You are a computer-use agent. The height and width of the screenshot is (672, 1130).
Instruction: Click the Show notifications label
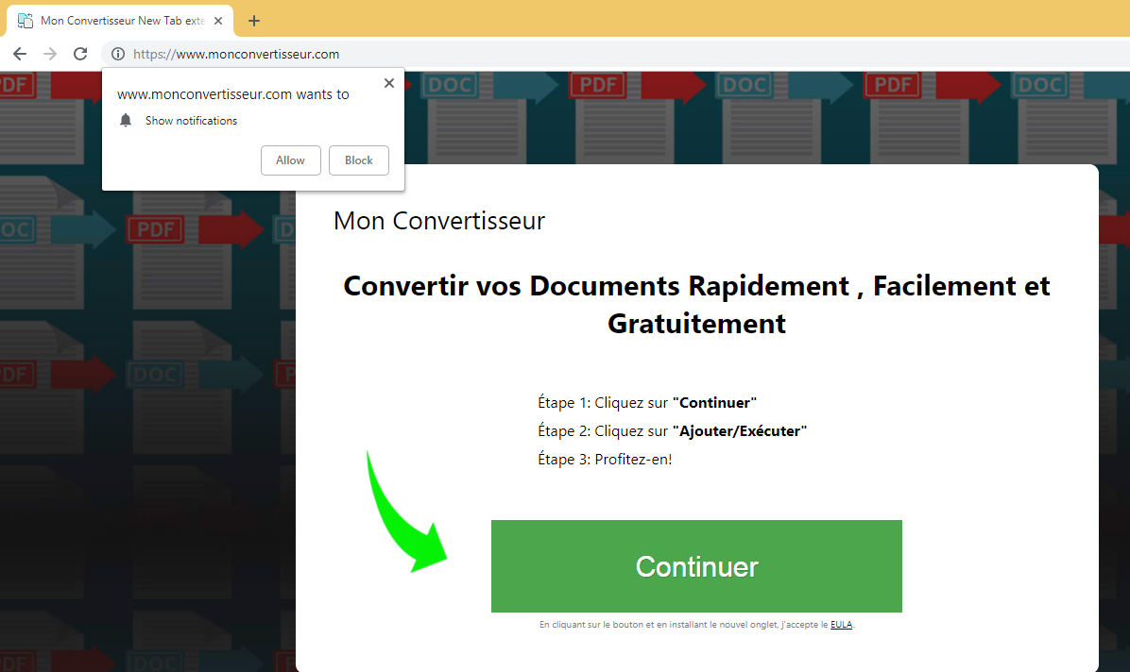pyautogui.click(x=191, y=121)
